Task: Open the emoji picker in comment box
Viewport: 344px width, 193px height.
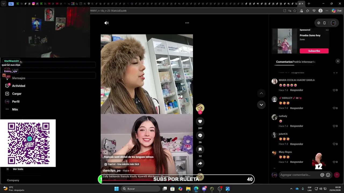Action: coord(328,175)
